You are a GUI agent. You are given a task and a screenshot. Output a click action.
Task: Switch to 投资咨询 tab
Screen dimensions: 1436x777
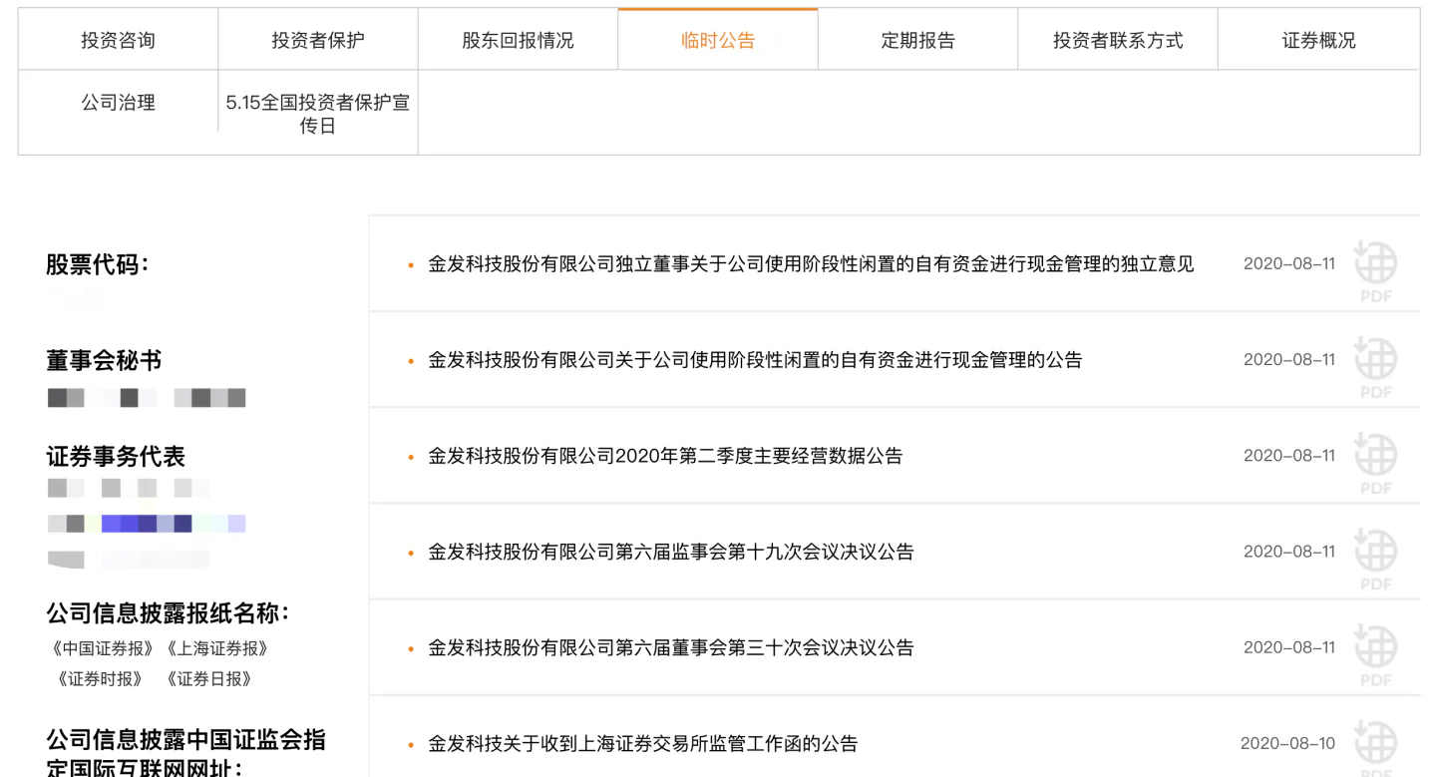(x=118, y=40)
